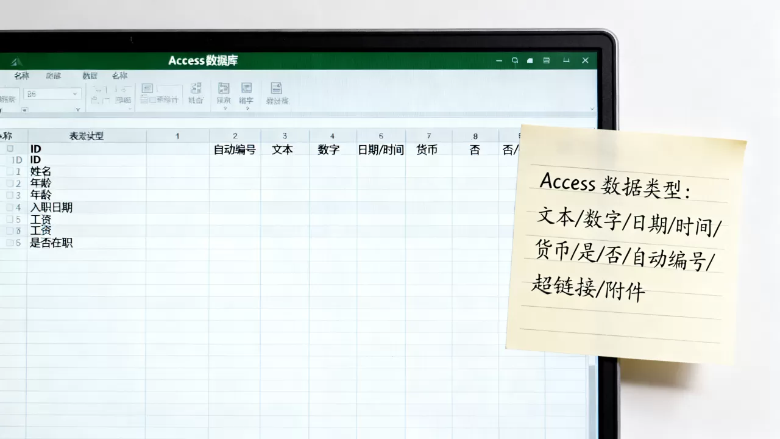Screen dimensions: 780x439
Task: Open the B6 combo box in the ribbon
Action: tap(52, 94)
